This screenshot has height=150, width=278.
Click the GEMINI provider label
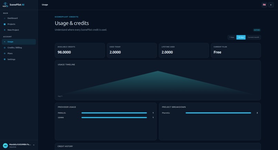tap(61, 117)
